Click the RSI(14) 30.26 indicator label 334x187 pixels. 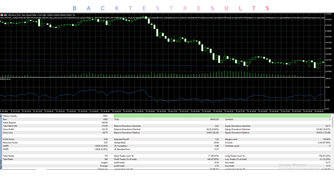pos(5,79)
